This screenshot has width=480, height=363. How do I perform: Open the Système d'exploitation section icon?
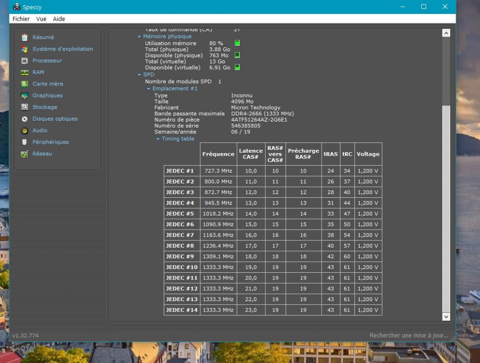[24, 49]
